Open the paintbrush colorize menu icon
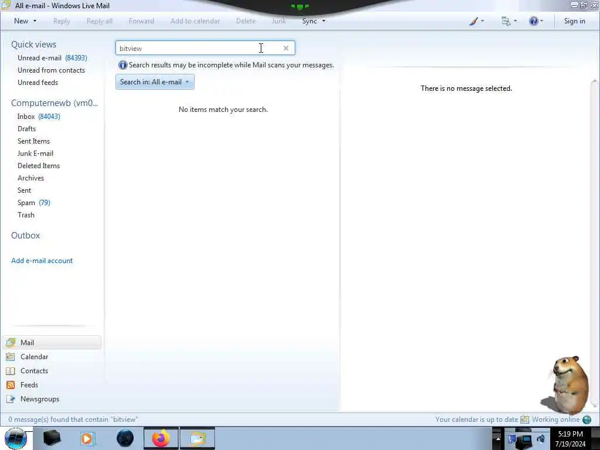600x450 pixels. tap(473, 22)
